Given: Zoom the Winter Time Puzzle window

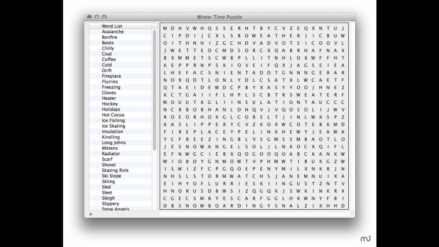Looking at the screenshot, I should coord(104,17).
